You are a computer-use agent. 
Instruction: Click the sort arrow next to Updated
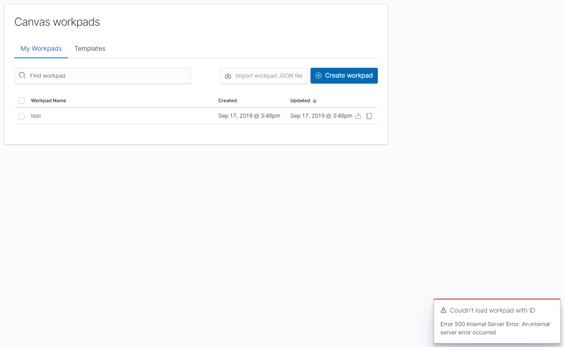point(315,100)
